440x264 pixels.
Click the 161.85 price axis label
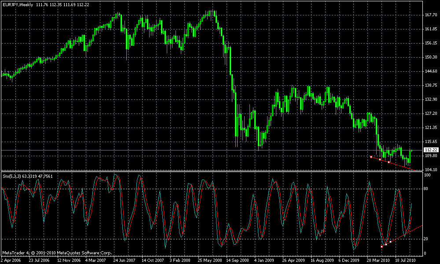(x=431, y=29)
